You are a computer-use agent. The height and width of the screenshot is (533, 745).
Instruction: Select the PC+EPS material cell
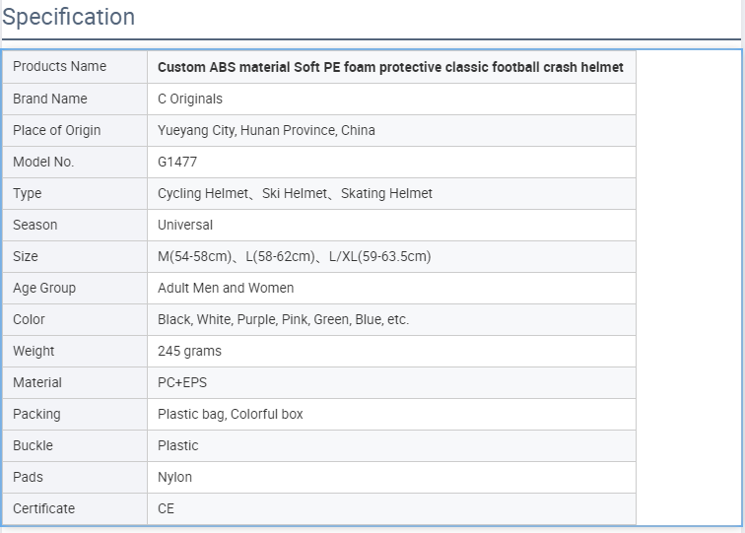coord(391,383)
